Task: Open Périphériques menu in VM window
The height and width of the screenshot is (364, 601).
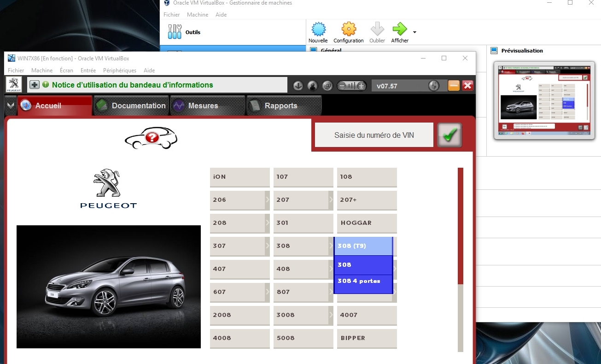Action: [x=120, y=70]
